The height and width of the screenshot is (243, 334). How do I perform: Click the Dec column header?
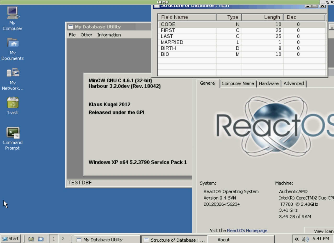coord(304,17)
